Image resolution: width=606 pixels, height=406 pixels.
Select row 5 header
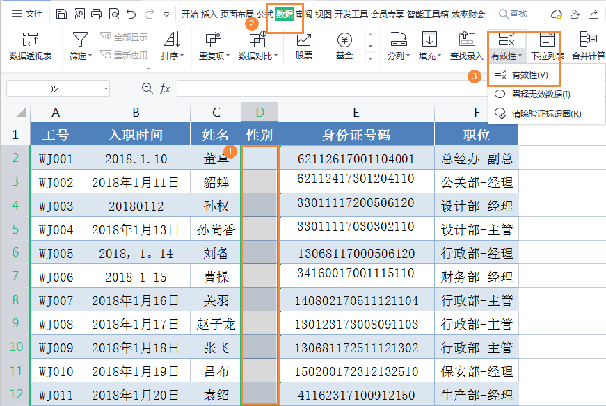coord(15,229)
